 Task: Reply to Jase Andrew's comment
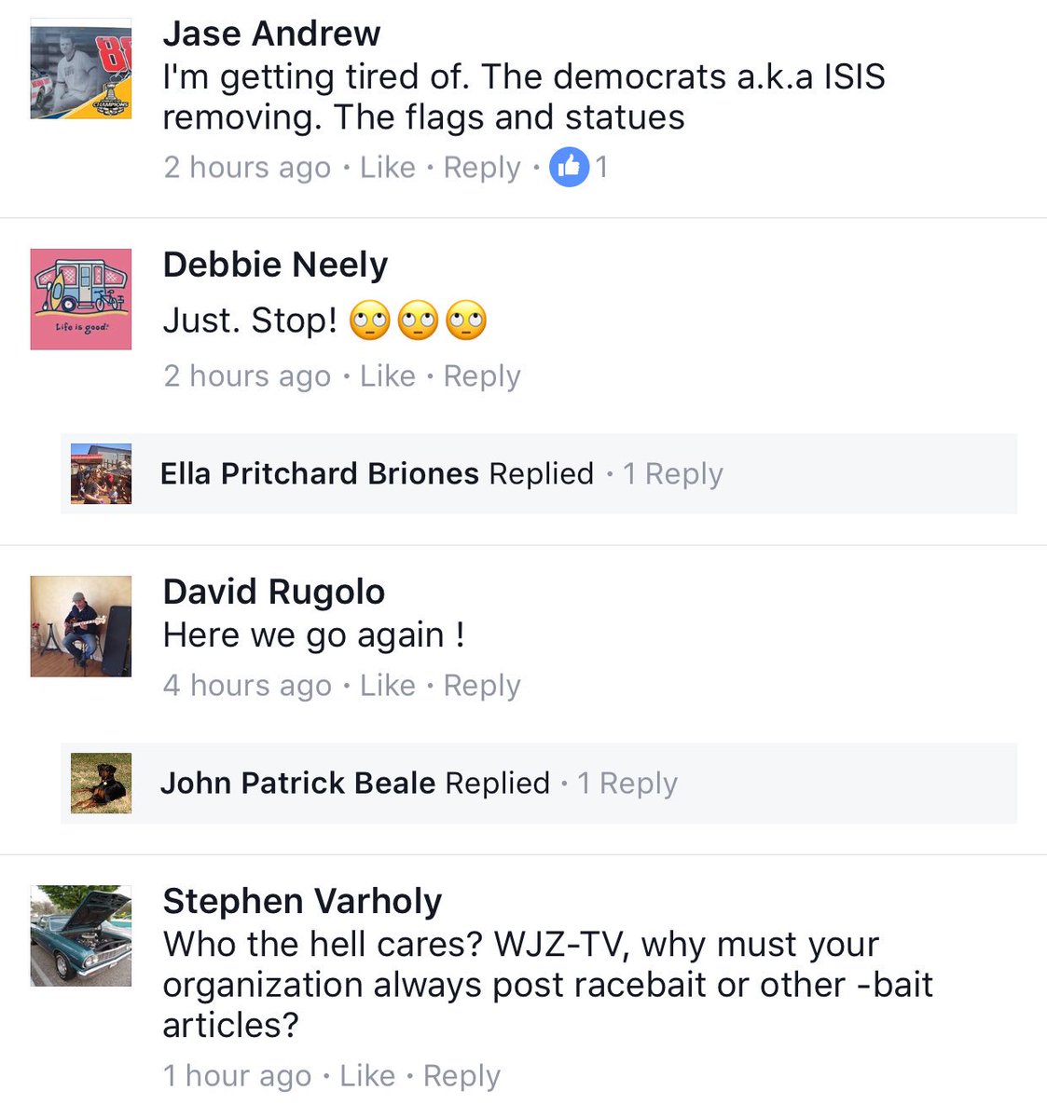482,169
